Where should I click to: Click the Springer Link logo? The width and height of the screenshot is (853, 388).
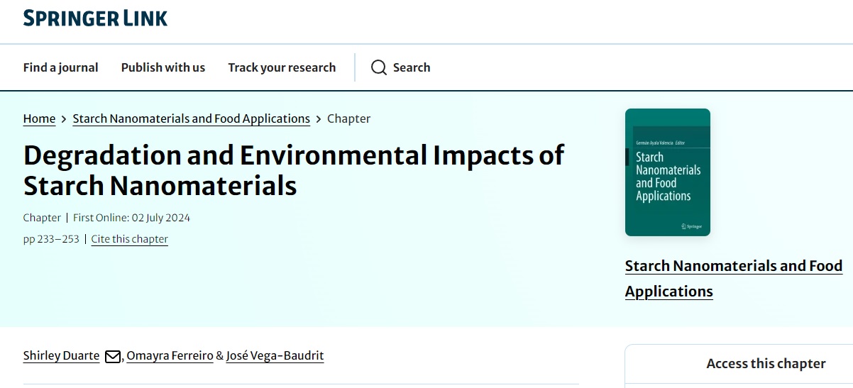point(95,18)
